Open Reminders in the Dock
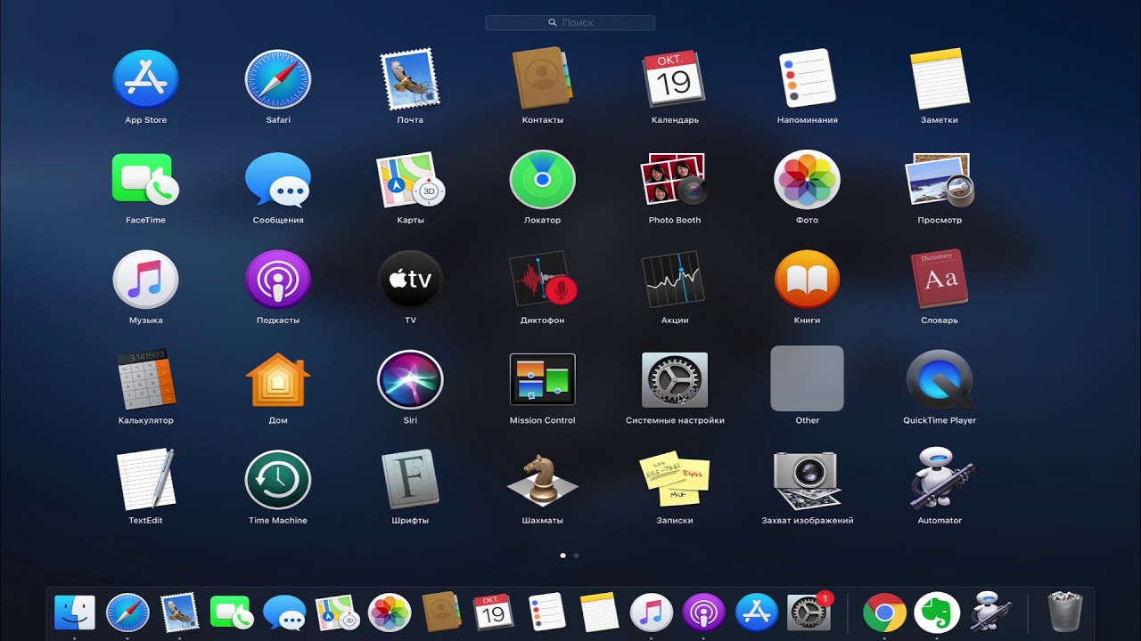The width and height of the screenshot is (1141, 641). 546,613
